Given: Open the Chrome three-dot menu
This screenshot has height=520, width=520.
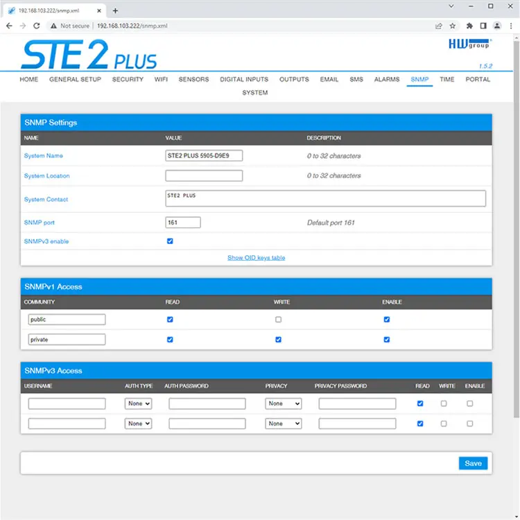Looking at the screenshot, I should click(511, 26).
